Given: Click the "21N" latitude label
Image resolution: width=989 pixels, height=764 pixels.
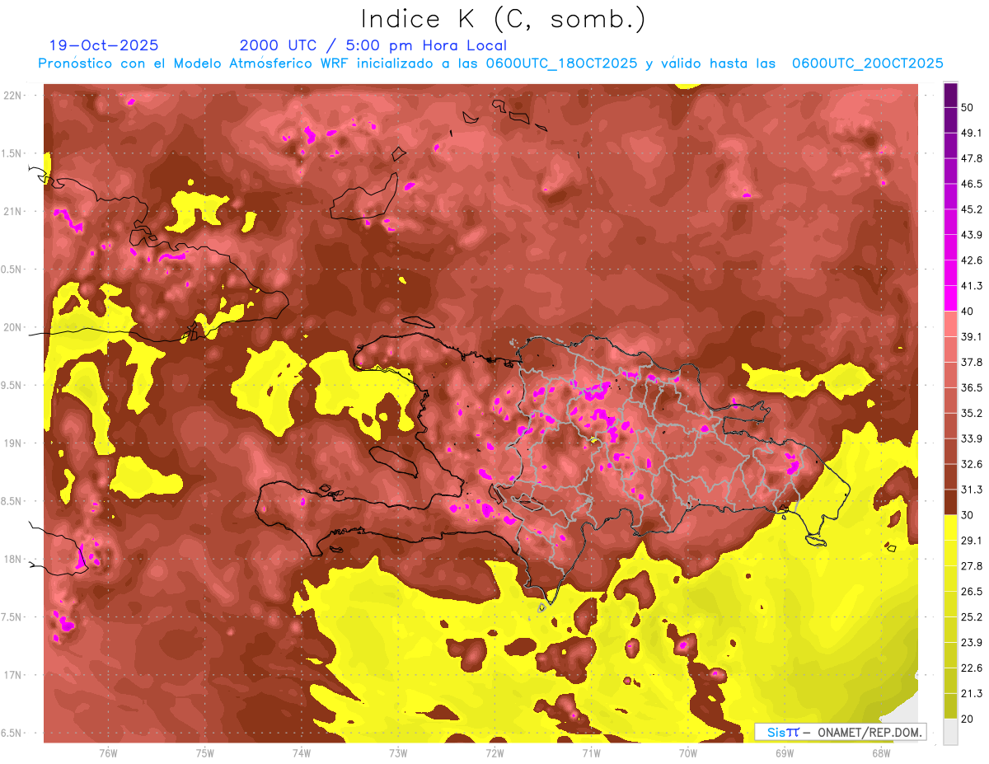Looking at the screenshot, I should tap(13, 211).
